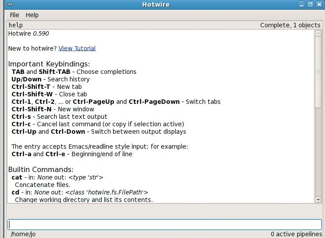Viewport: 325px width, 238px height.
Task: Click the Hotwire title bar text
Action: point(156,4)
